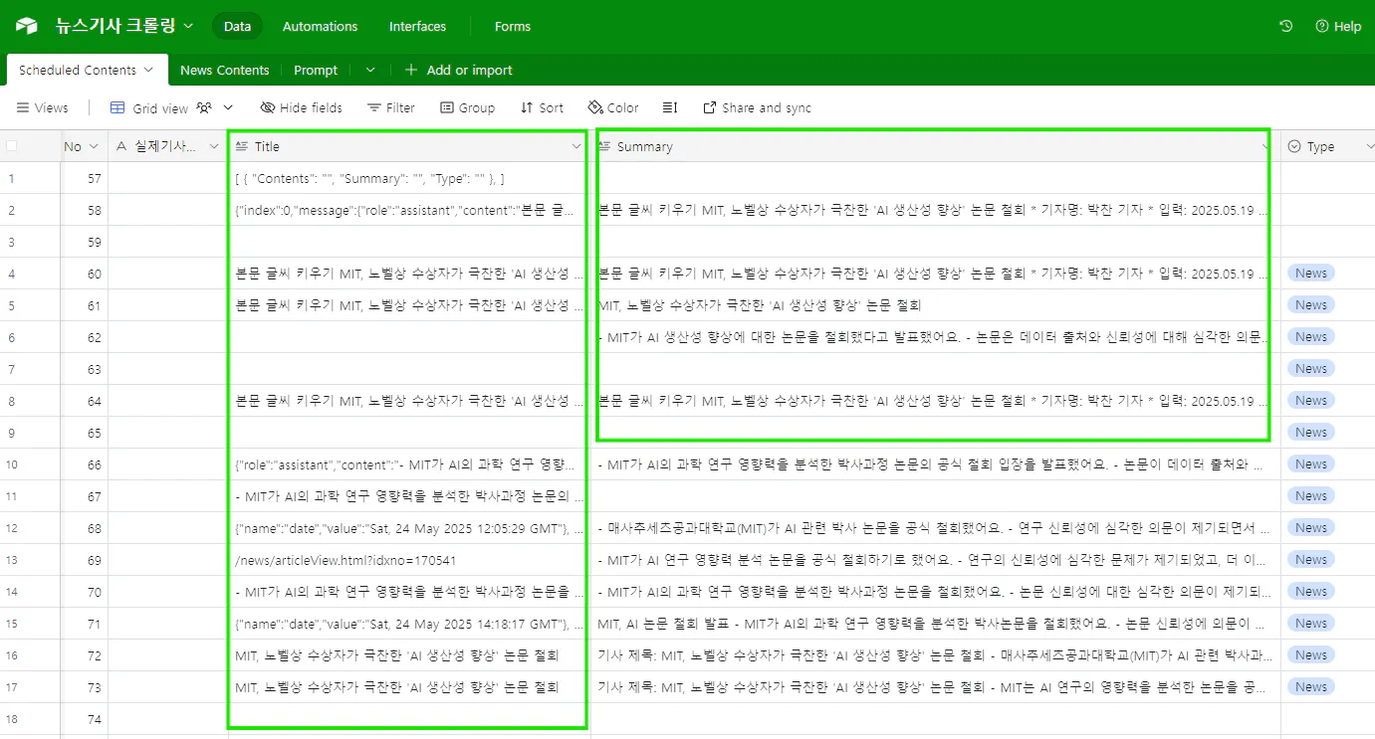Click the Hide fields eye icon
Image resolution: width=1375 pixels, height=739 pixels.
pyautogui.click(x=266, y=107)
